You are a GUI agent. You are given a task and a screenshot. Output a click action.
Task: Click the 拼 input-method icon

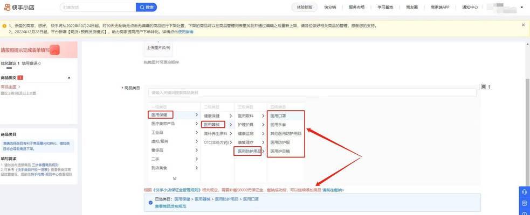pyautogui.click(x=483, y=87)
